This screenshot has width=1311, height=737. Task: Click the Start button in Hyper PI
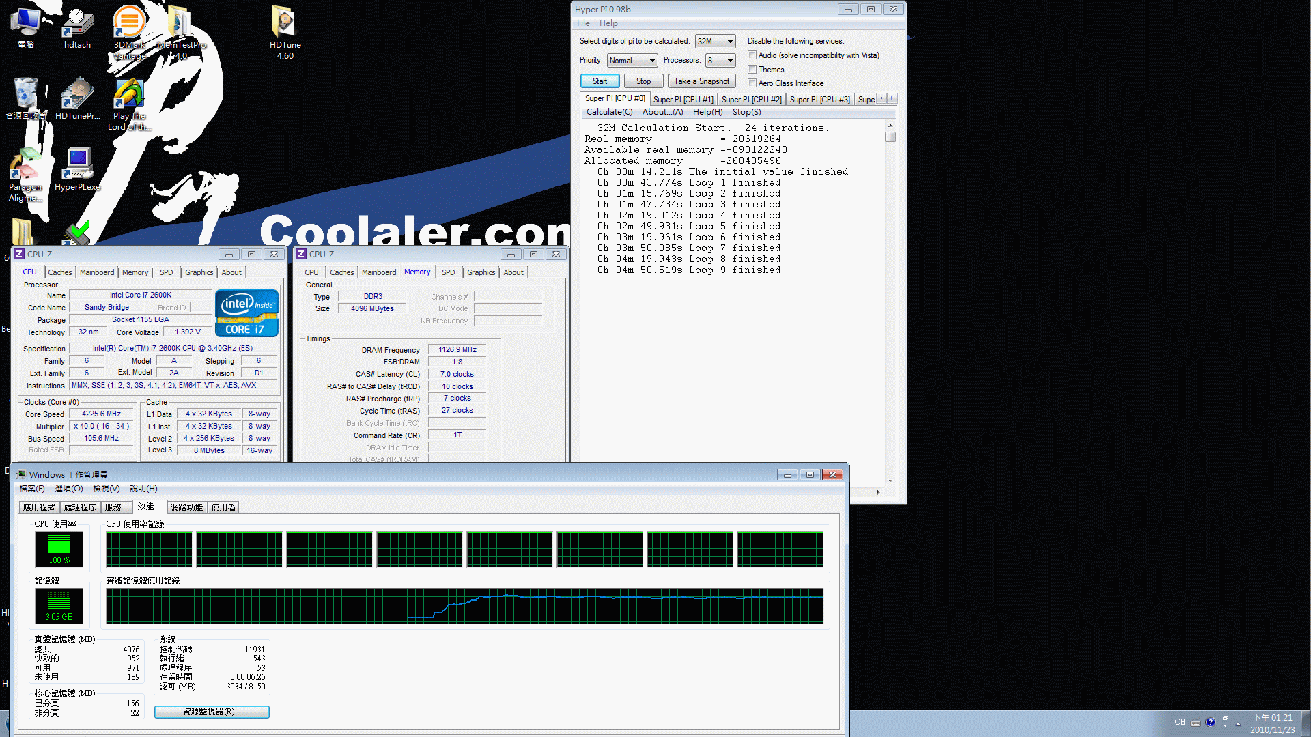point(600,81)
